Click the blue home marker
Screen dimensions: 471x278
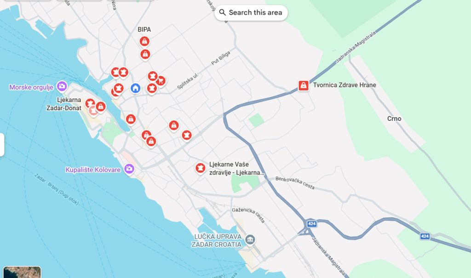click(x=136, y=88)
